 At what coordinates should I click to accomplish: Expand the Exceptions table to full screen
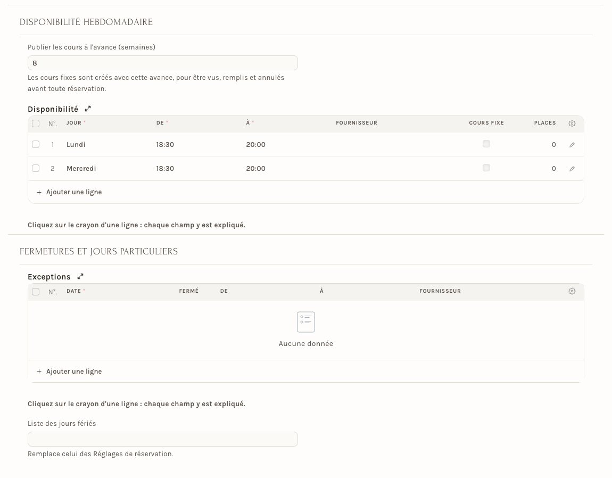click(x=80, y=276)
